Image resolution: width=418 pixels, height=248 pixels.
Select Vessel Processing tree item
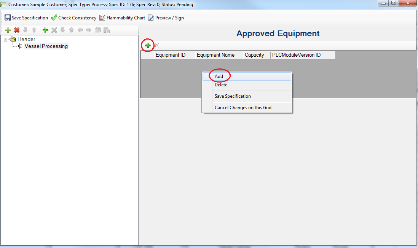point(46,46)
